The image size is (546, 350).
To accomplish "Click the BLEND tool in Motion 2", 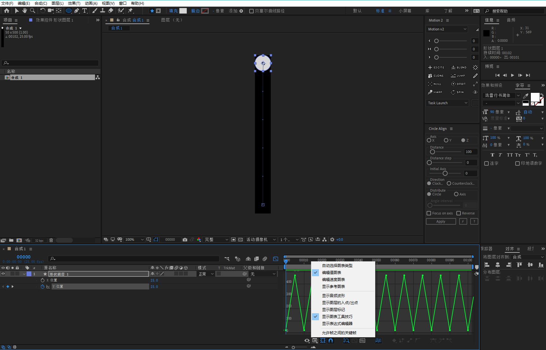I will (x=459, y=67).
